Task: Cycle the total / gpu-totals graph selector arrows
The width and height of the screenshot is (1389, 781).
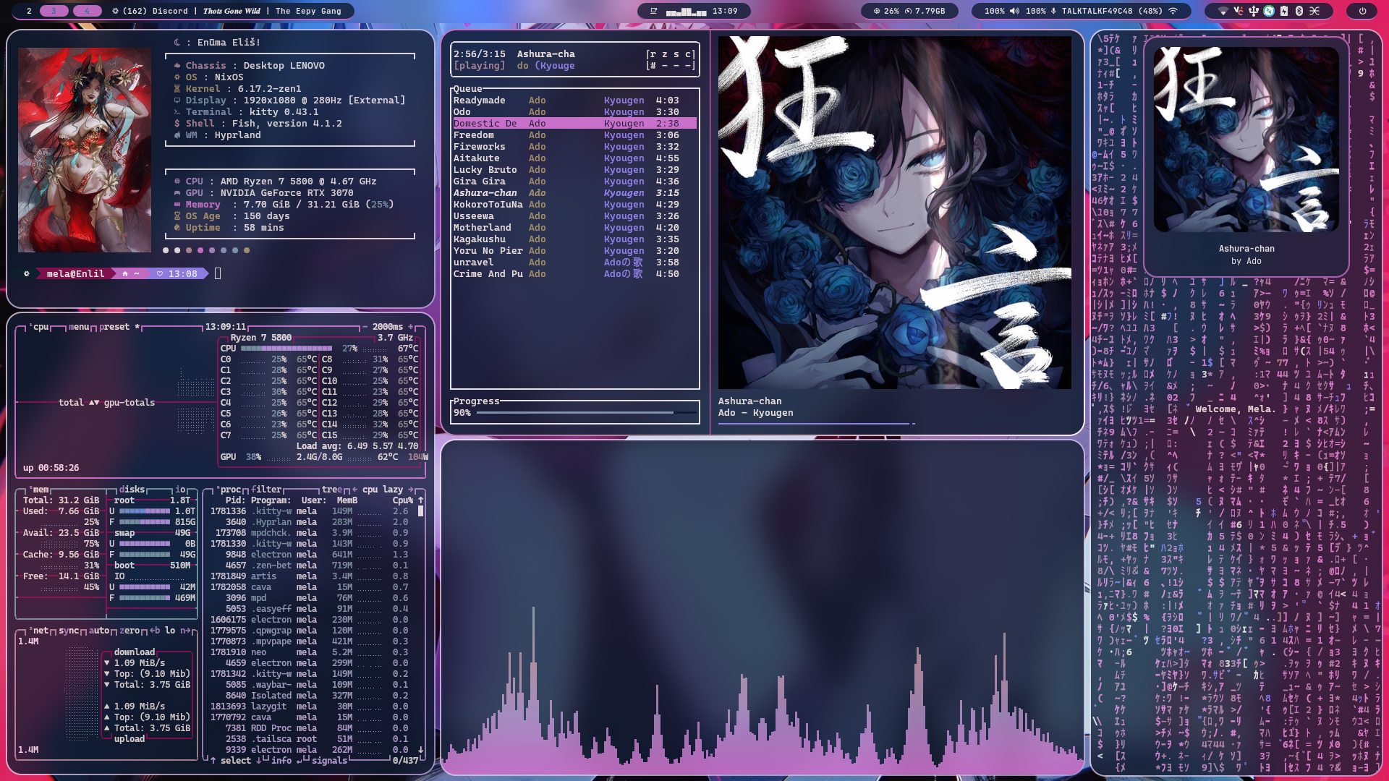Action: pos(94,403)
